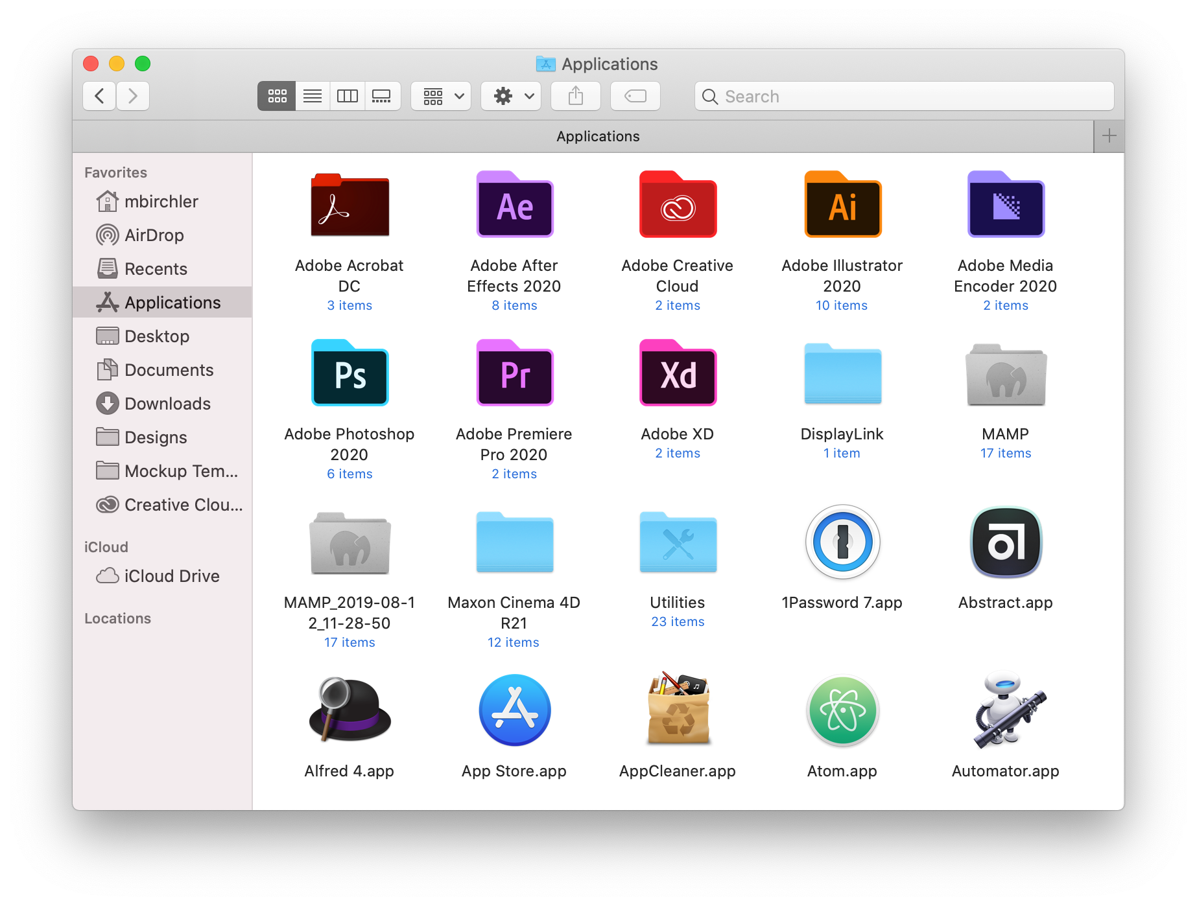Open Designs folder in sidebar
Viewport: 1197px width, 906px height.
162,437
